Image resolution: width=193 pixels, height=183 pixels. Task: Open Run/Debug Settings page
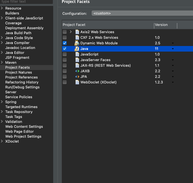[x=22, y=87]
